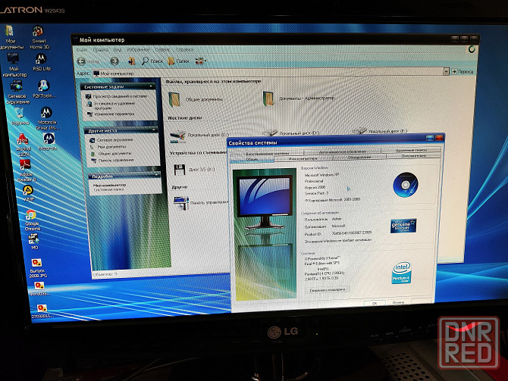Image resolution: width=508 pixels, height=381 pixels.
Task: Collapse the Другие места panel
Action: point(154,130)
